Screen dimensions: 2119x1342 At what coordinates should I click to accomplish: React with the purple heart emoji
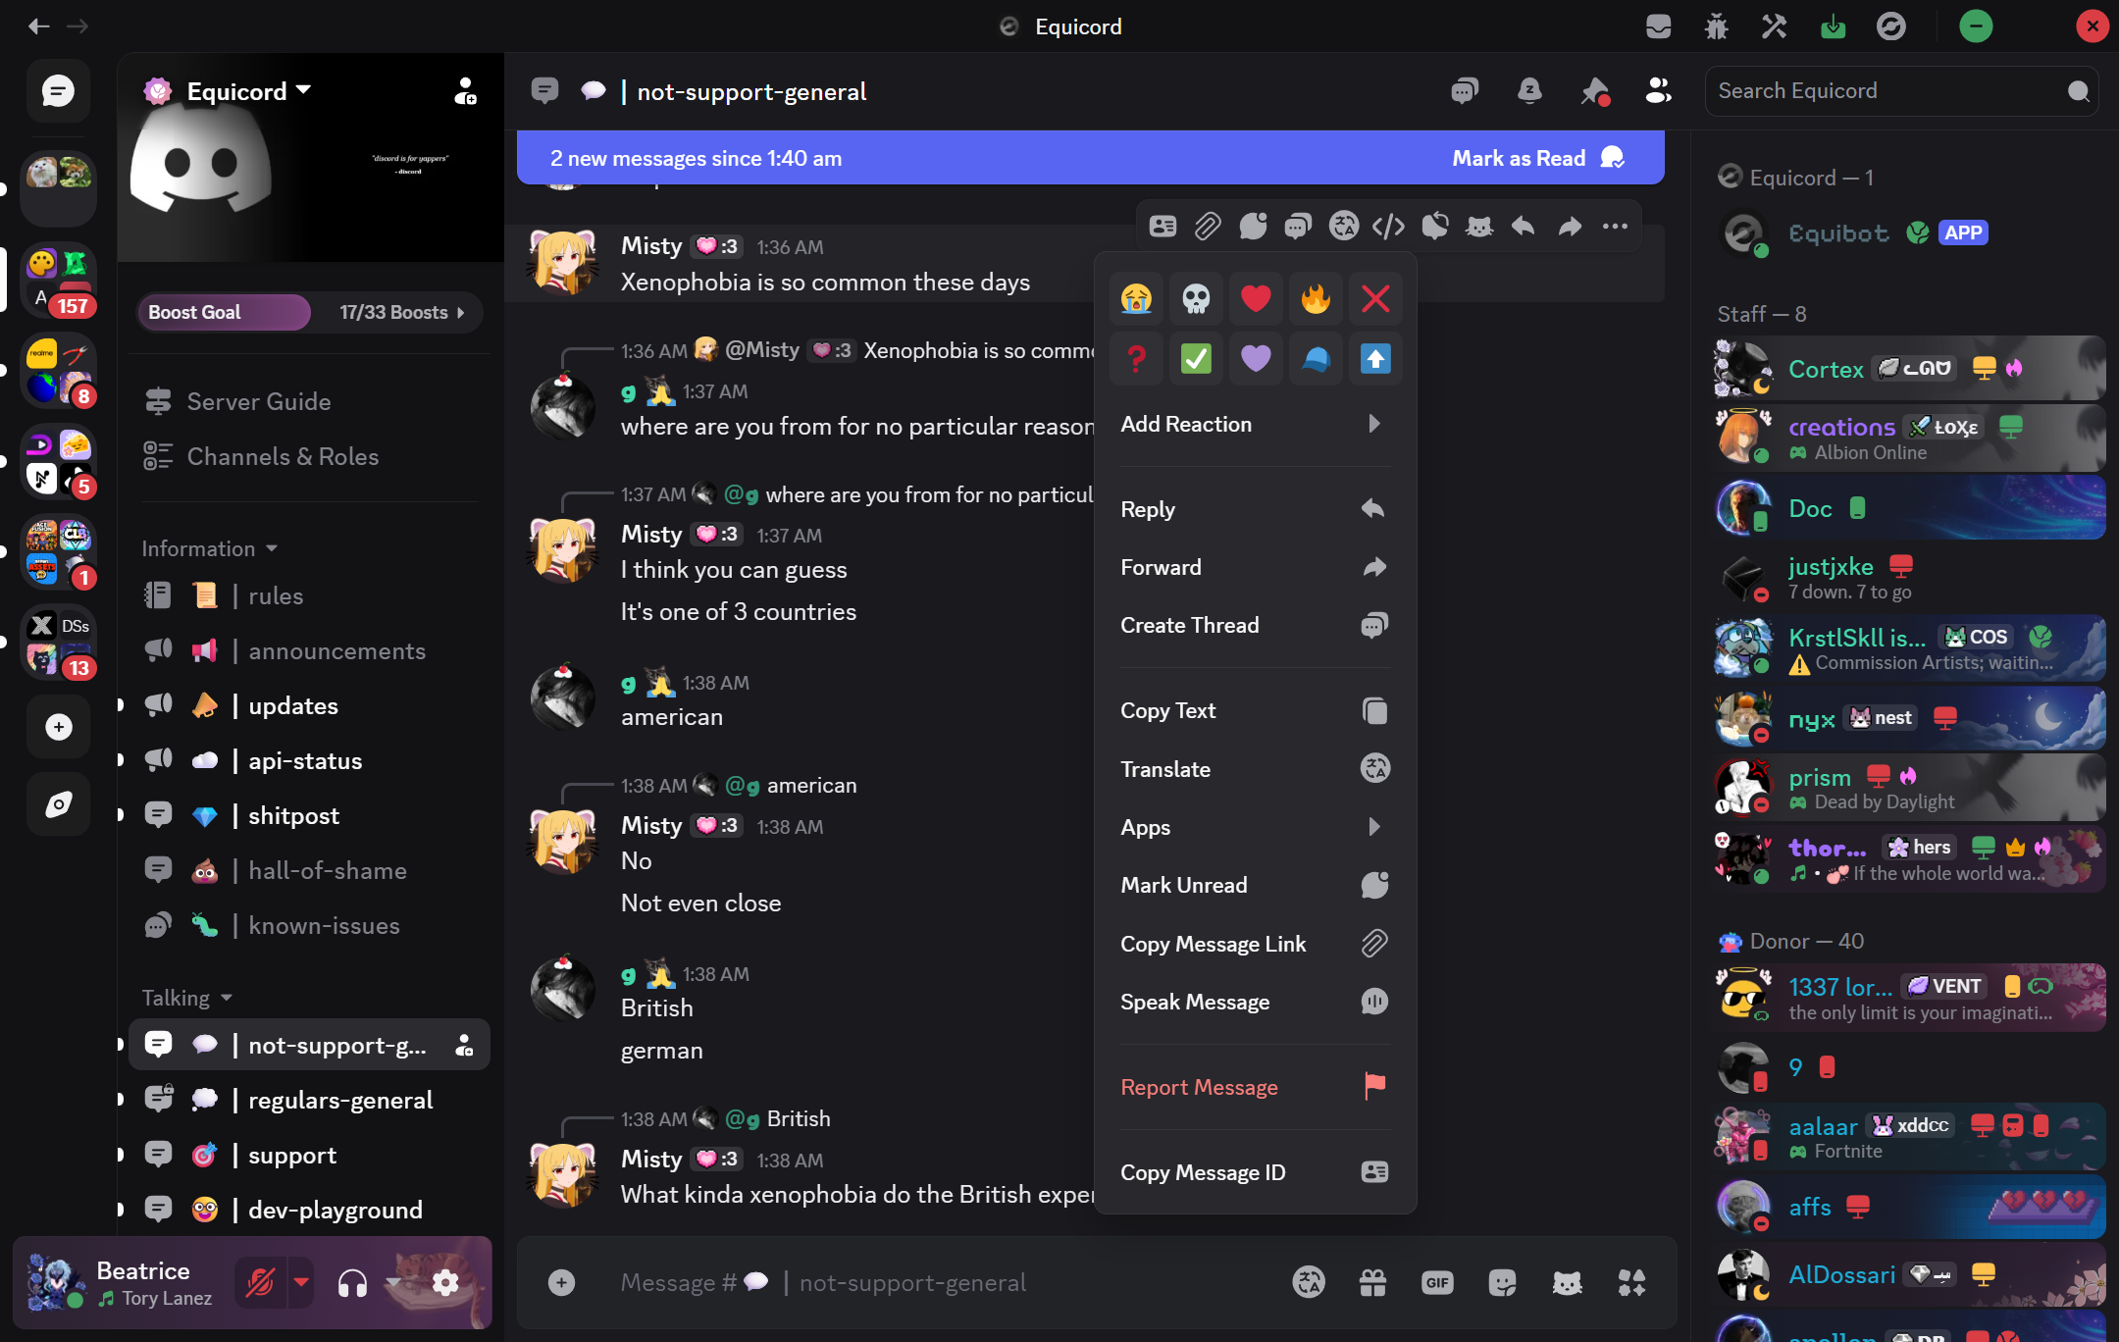point(1256,358)
